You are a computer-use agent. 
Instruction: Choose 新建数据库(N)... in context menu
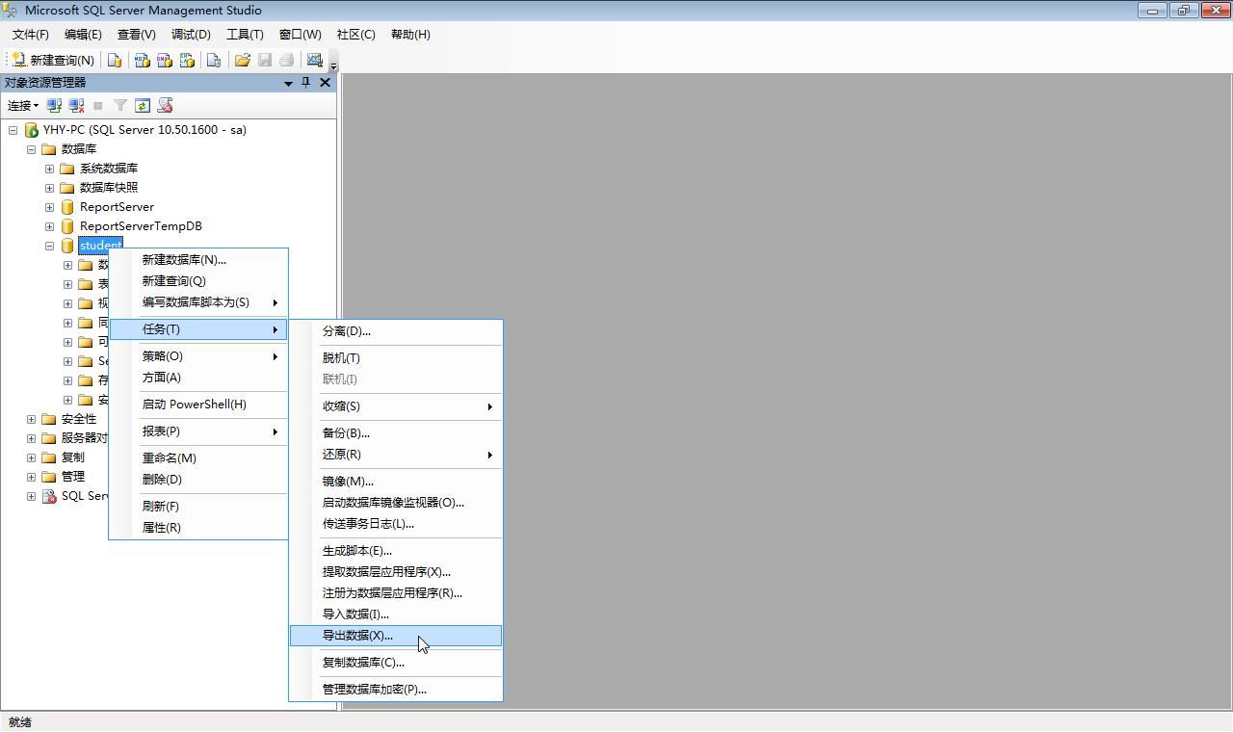(198, 260)
